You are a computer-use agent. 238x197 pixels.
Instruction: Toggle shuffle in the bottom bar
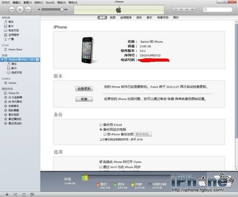(15, 195)
